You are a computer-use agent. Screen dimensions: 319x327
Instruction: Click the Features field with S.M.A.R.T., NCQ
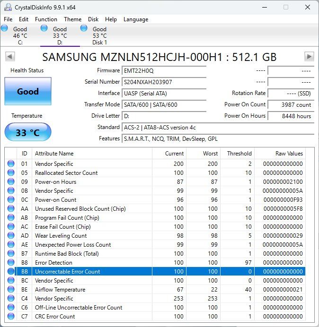pyautogui.click(x=218, y=138)
